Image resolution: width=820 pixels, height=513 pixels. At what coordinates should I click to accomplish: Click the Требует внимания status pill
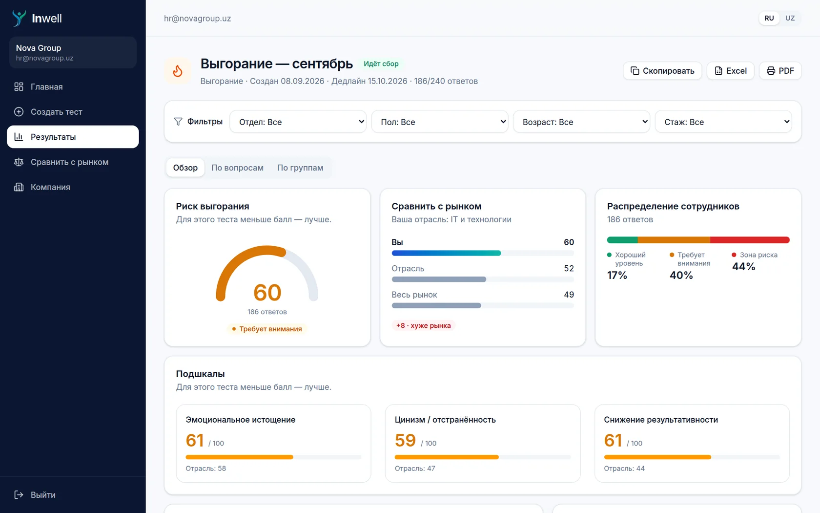point(267,329)
